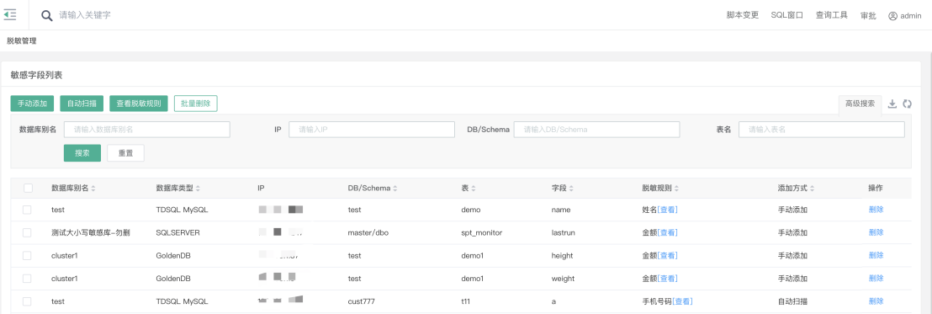Open SQL窗口 menu
Viewport: 932px width, 314px height.
[x=787, y=15]
